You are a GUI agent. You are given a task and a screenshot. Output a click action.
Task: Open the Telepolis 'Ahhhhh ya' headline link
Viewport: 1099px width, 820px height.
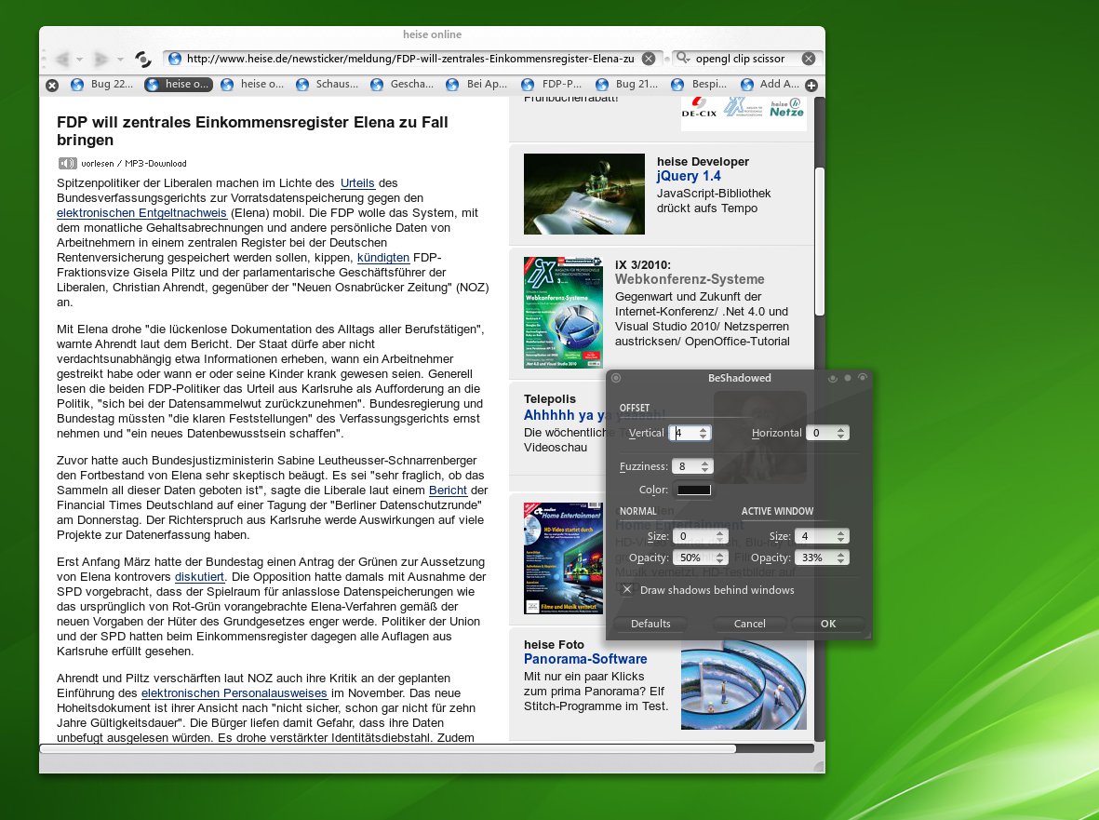coord(564,416)
